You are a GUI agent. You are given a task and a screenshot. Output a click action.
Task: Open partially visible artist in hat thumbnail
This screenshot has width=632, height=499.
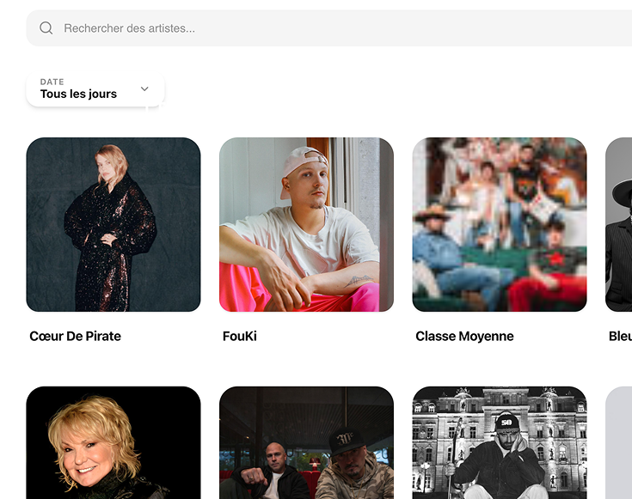pos(619,224)
